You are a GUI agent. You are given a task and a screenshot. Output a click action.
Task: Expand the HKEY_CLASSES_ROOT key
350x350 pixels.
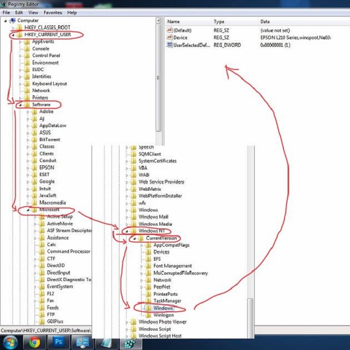pyautogui.click(x=13, y=27)
